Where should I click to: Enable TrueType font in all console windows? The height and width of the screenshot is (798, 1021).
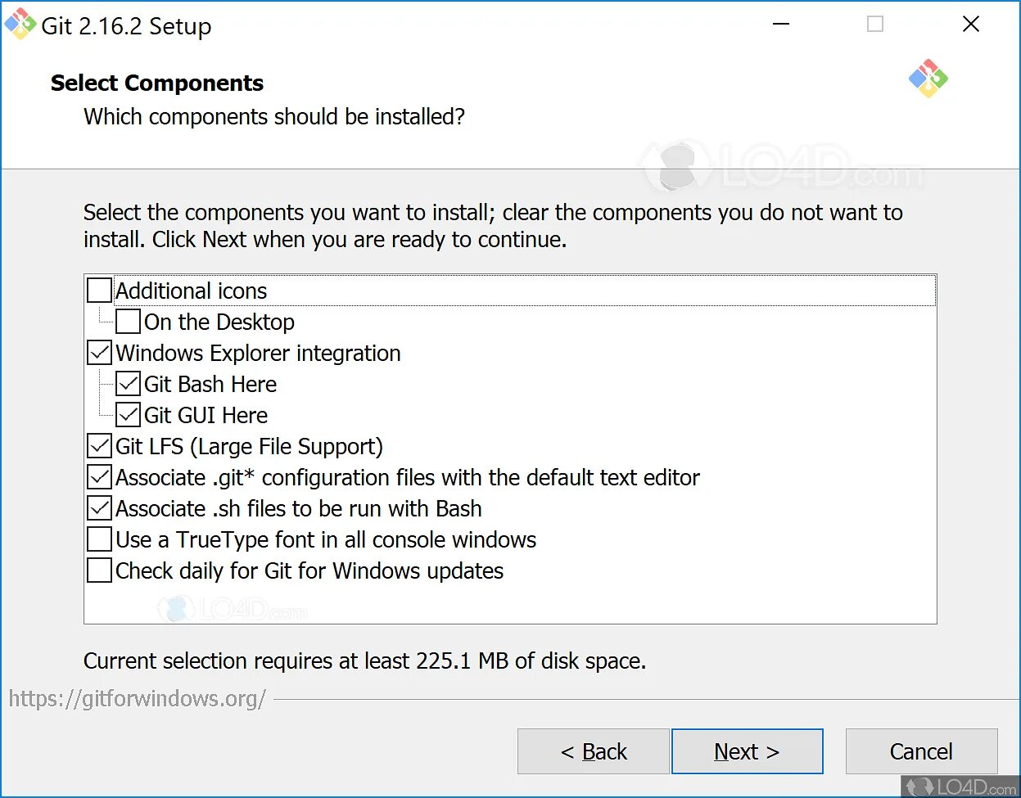(x=100, y=539)
